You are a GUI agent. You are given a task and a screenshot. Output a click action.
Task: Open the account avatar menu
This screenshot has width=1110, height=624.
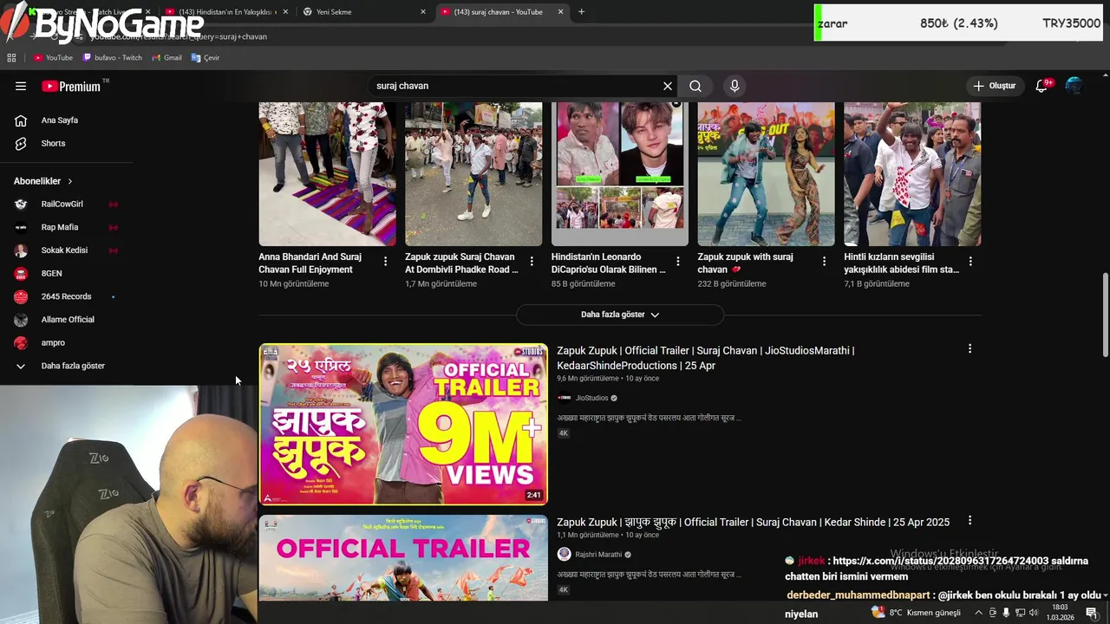[x=1074, y=86]
